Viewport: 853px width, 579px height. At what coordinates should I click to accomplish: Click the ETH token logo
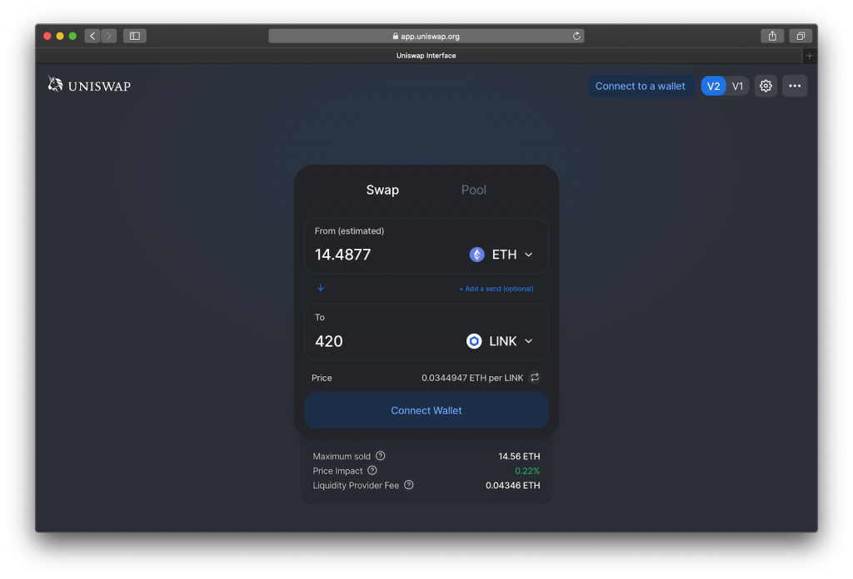click(477, 255)
